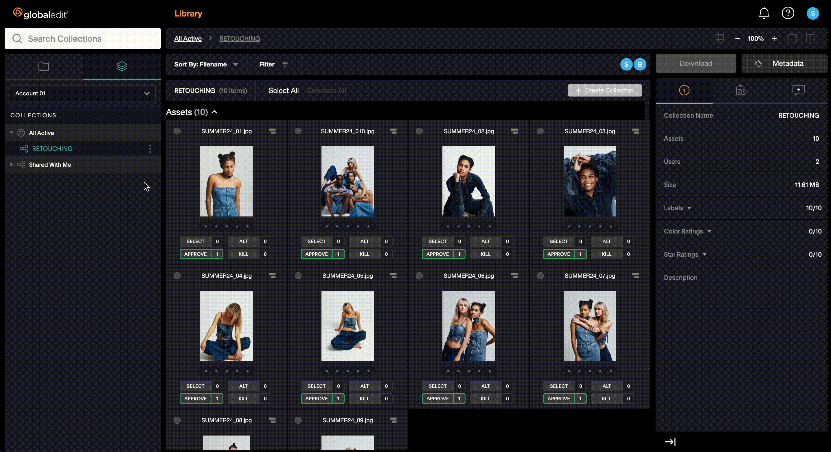Open the Info tab in right panel
Image resolution: width=831 pixels, height=452 pixels.
coord(684,90)
